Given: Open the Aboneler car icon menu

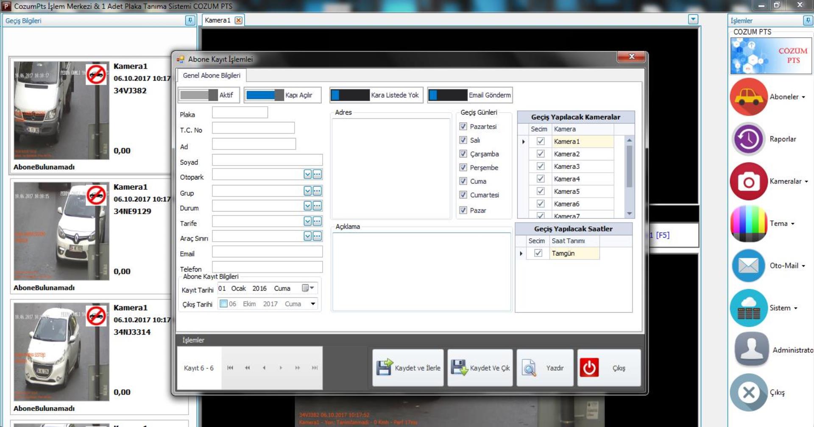Looking at the screenshot, I should (x=748, y=97).
